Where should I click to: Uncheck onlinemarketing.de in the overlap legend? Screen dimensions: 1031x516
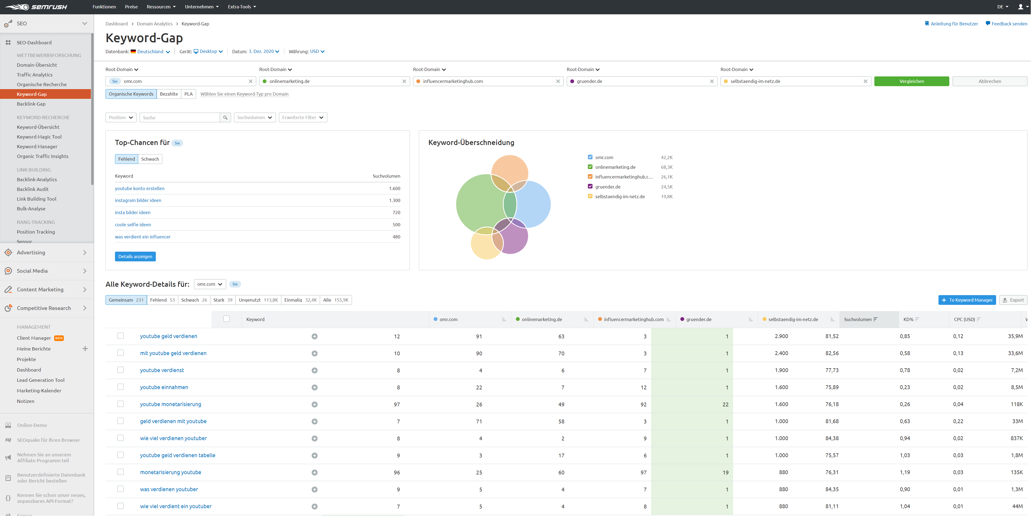(x=590, y=167)
